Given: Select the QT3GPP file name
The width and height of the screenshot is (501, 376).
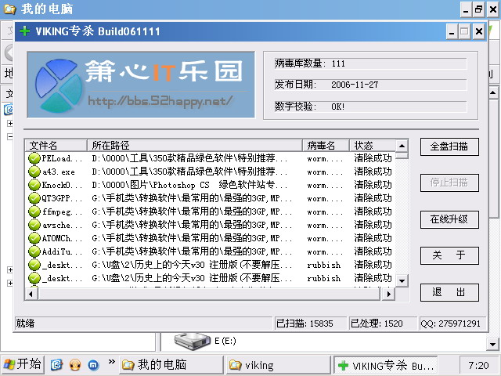Looking at the screenshot, I should pos(62,198).
